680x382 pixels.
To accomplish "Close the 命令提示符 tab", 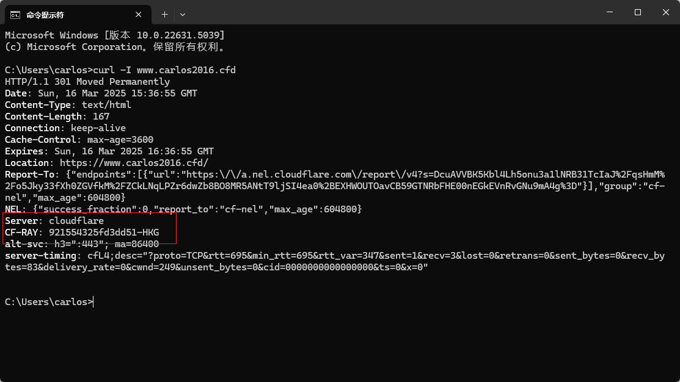I will click(138, 15).
